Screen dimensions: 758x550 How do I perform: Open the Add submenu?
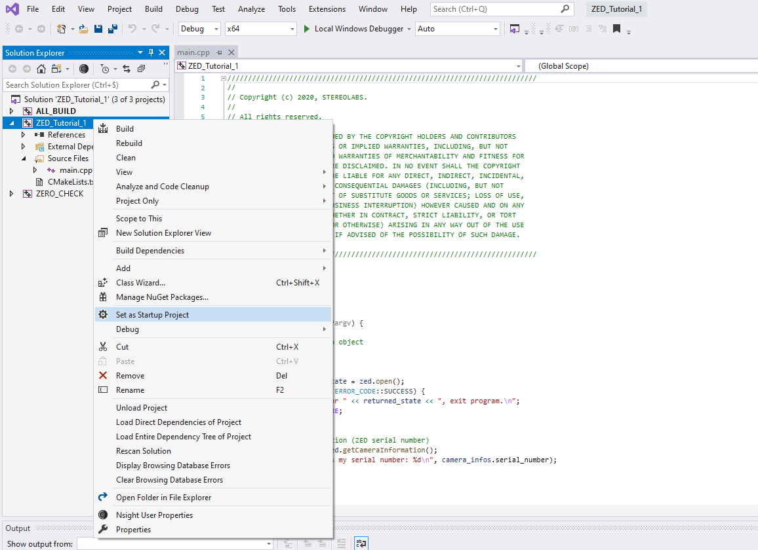[x=213, y=268]
